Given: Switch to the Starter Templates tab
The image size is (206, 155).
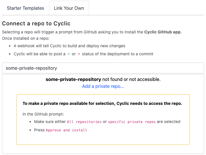Looking at the screenshot, I should point(25,8).
